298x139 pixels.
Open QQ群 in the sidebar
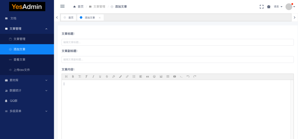(x=27, y=101)
